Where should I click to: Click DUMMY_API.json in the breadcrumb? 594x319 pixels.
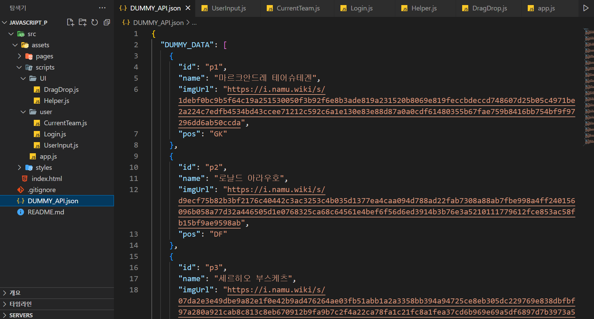click(158, 23)
